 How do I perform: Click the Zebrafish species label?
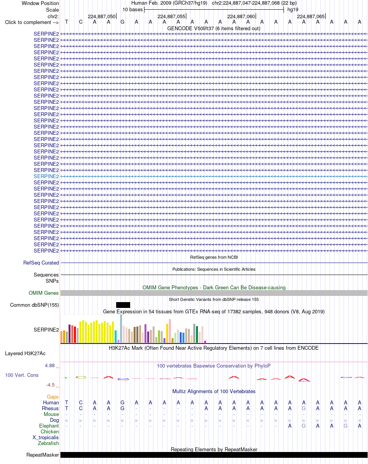coord(48,443)
